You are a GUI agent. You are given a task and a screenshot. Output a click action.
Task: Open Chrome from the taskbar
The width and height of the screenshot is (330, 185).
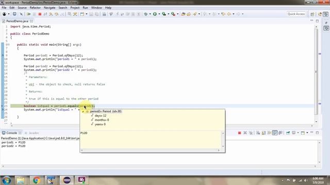pos(37,180)
